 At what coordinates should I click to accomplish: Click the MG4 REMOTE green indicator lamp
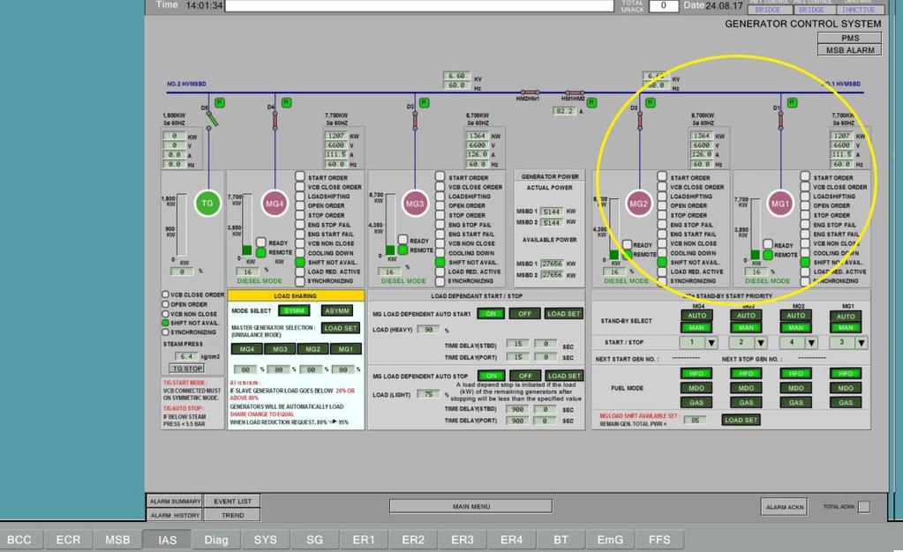click(x=261, y=252)
